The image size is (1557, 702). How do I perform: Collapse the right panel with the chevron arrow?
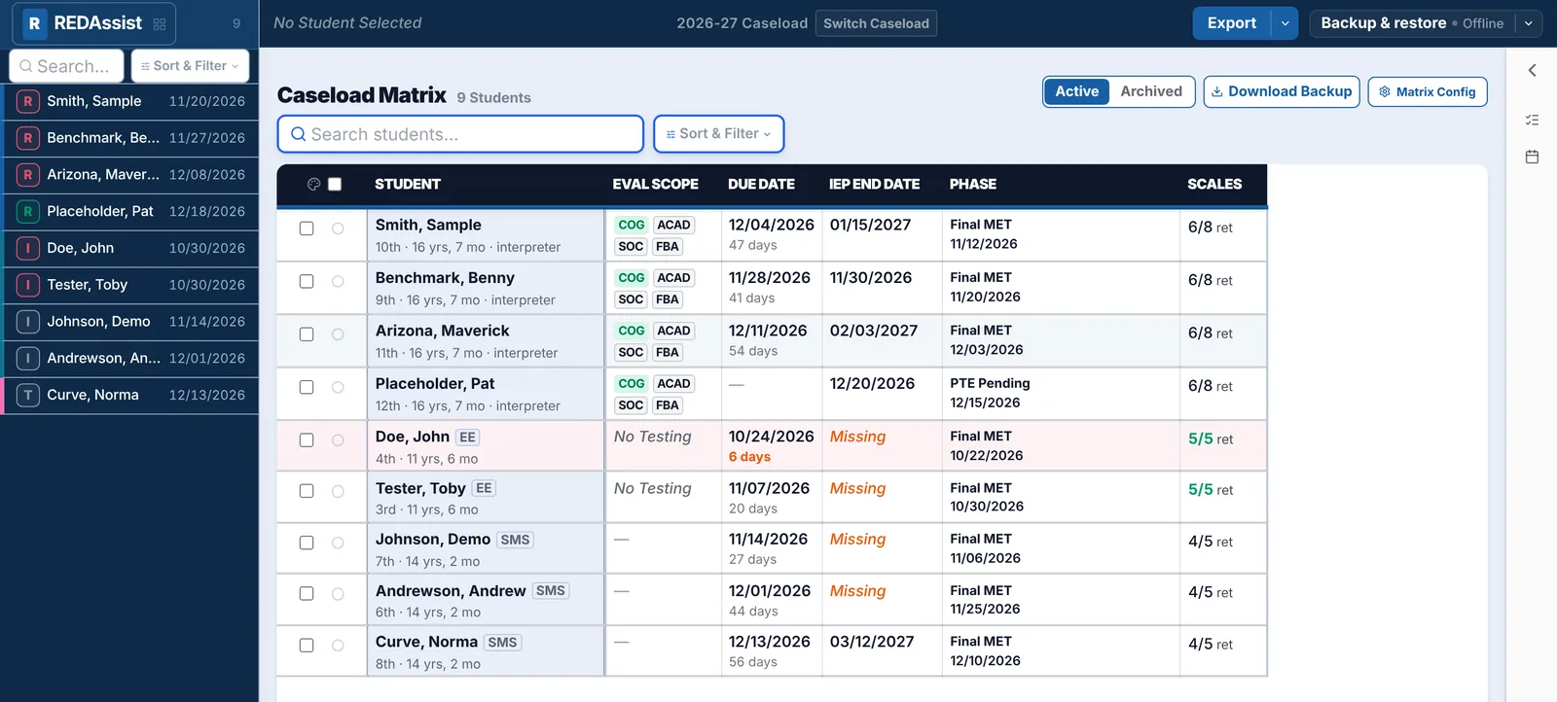pos(1532,70)
